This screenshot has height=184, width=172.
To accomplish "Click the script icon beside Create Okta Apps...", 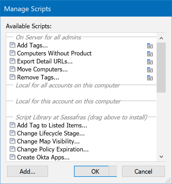I will (13, 157).
